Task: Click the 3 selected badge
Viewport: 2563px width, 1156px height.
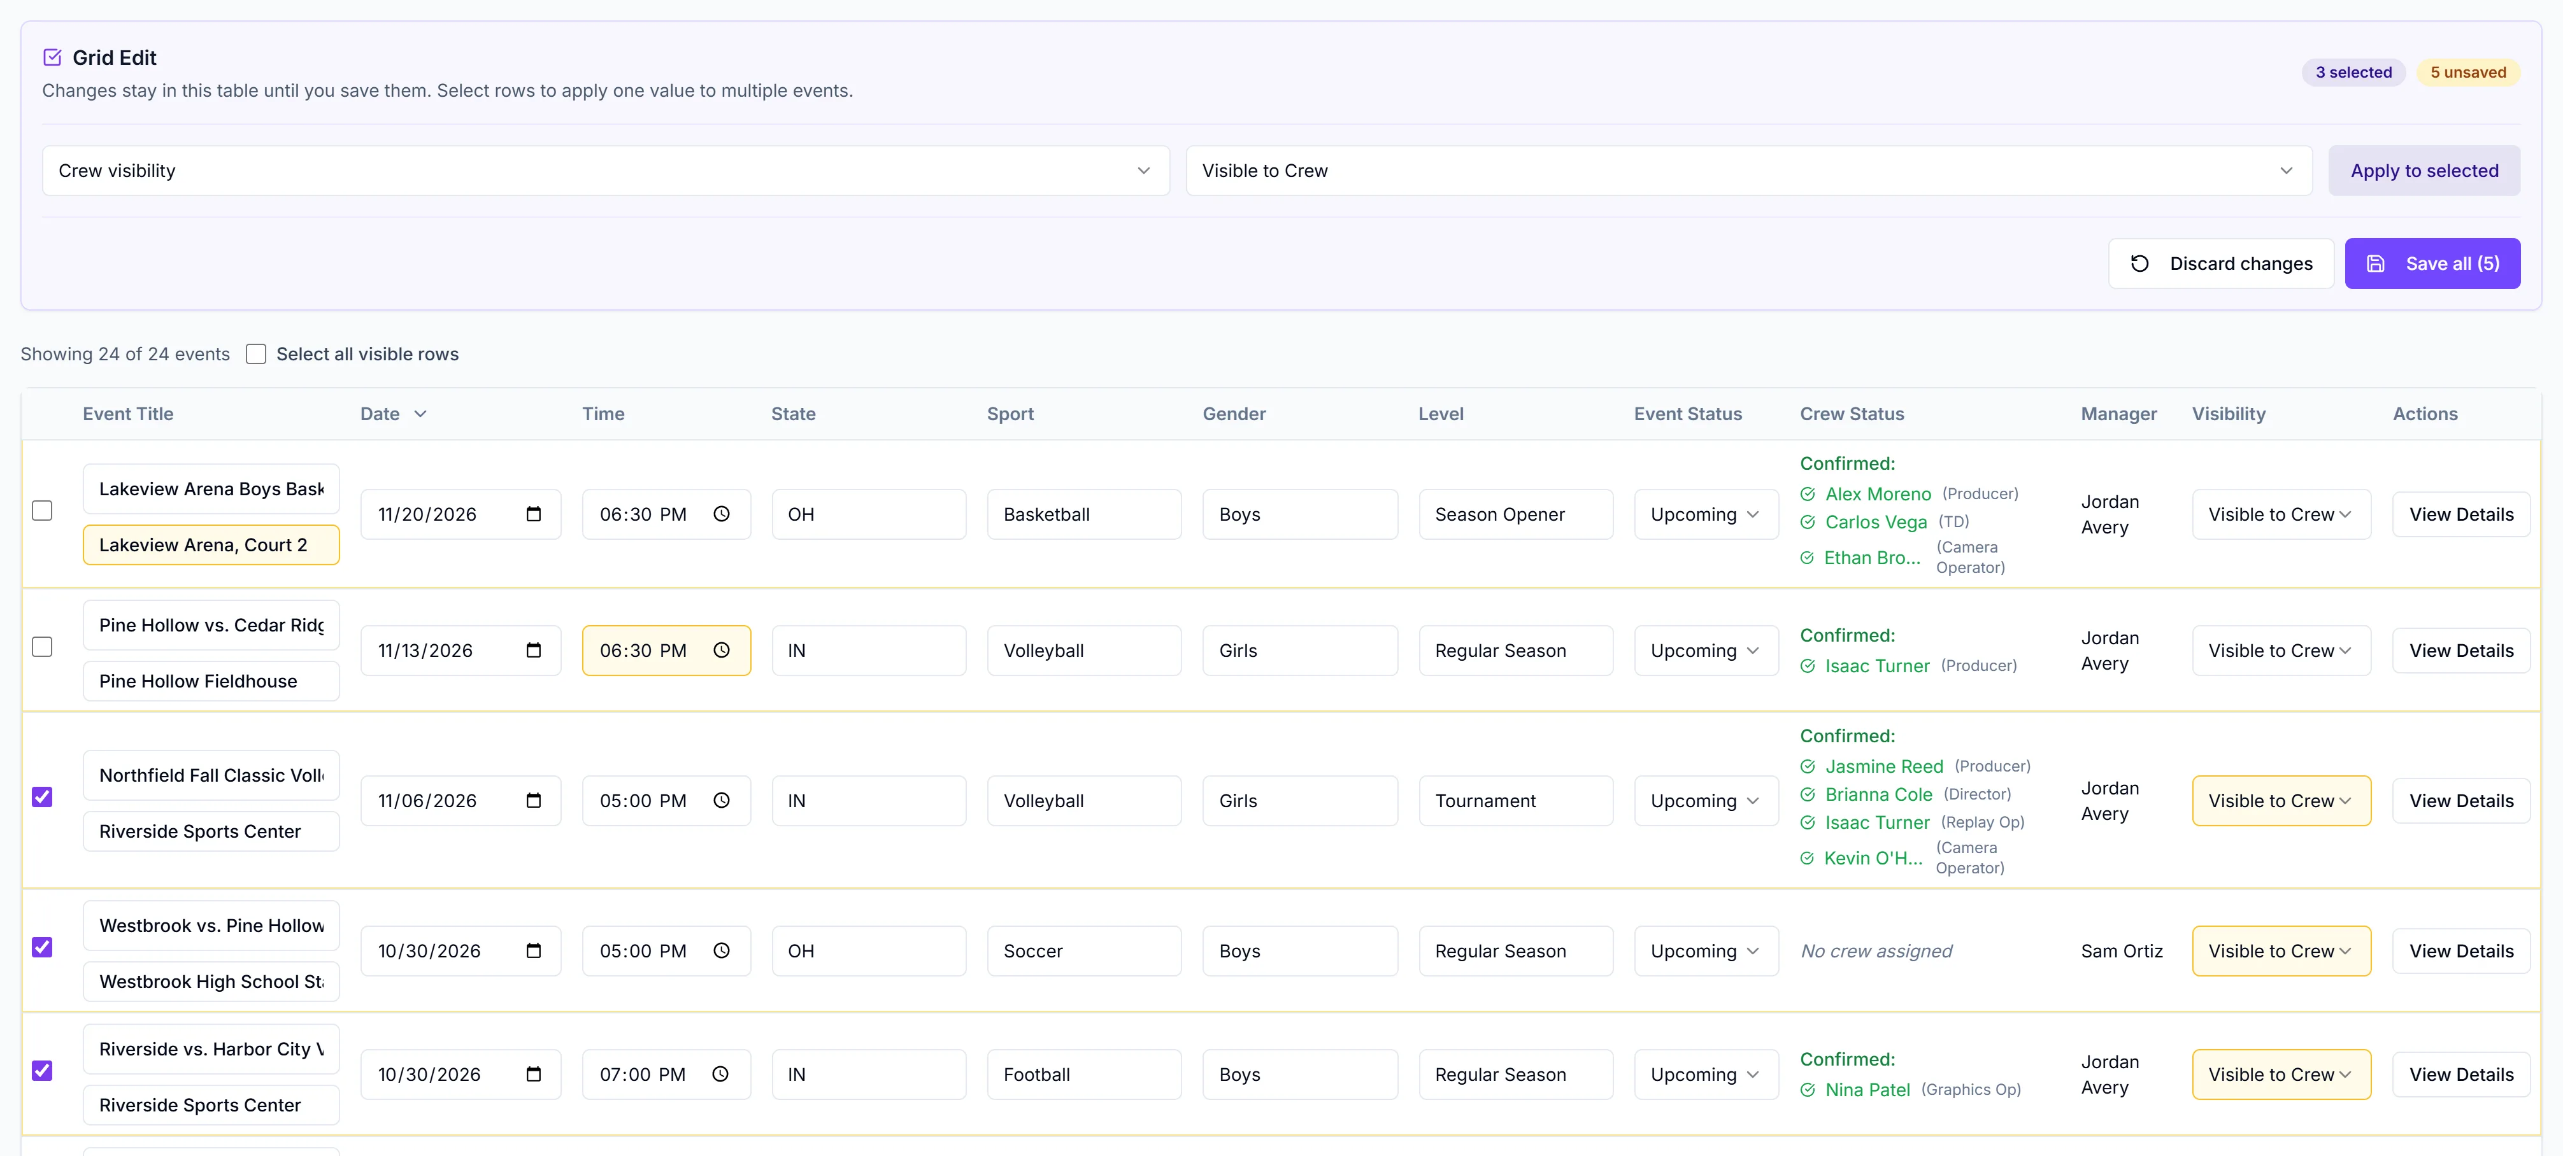Action: tap(2353, 71)
